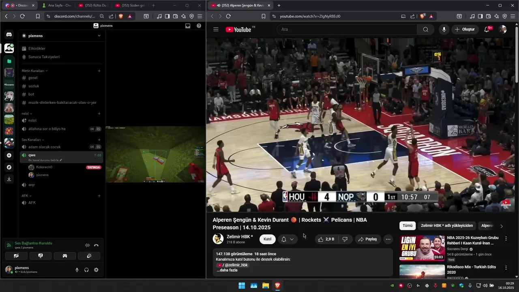The width and height of the screenshot is (519, 292).
Task: Deafen Discord with headphones icon
Action: (86, 270)
